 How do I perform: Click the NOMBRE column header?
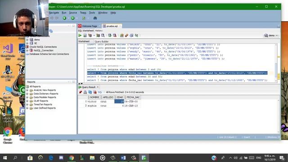click(94, 97)
